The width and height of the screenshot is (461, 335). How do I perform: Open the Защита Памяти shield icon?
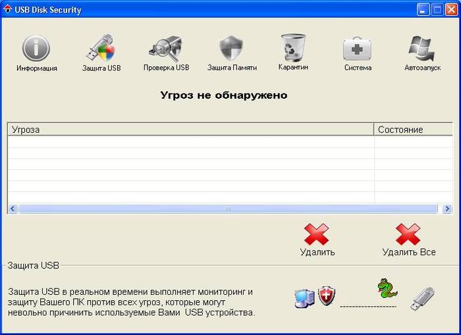(232, 49)
